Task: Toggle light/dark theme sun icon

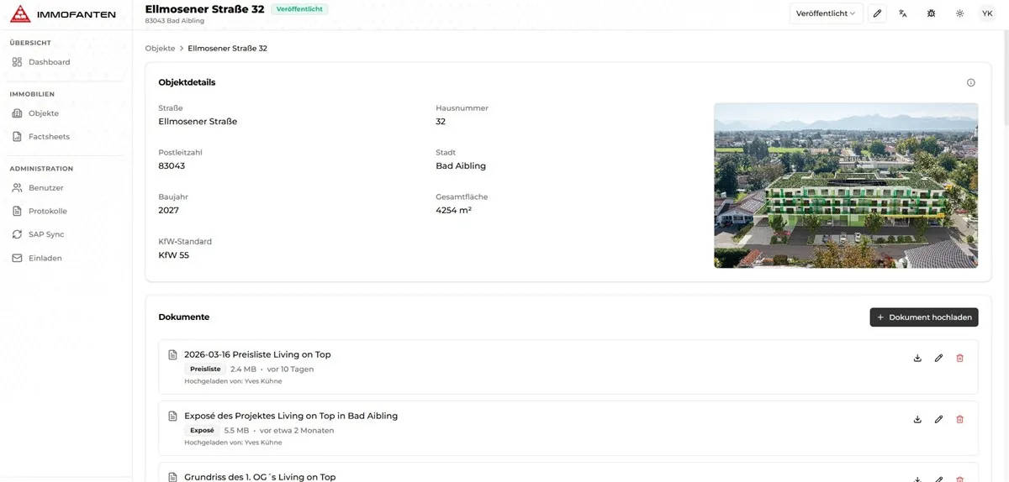Action: tap(959, 13)
